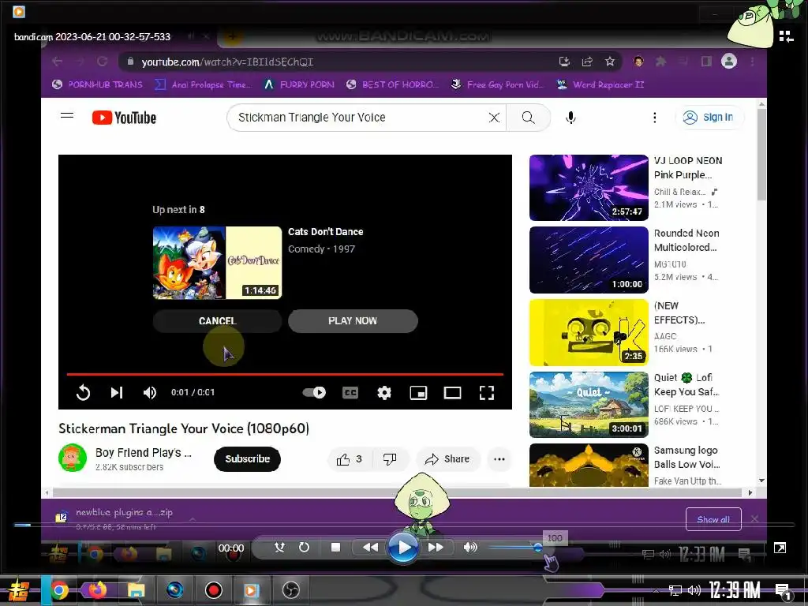
Task: Open the yellow (NEW EFFECTS) video thumbnail
Action: pos(589,332)
